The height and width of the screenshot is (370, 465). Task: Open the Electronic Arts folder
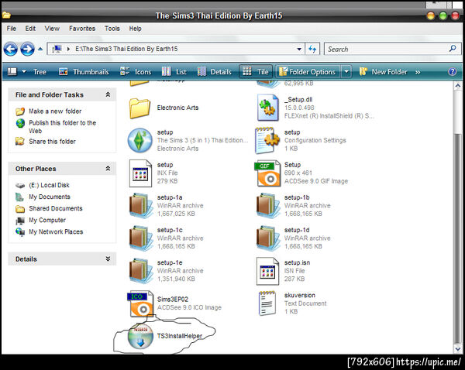tap(140, 108)
